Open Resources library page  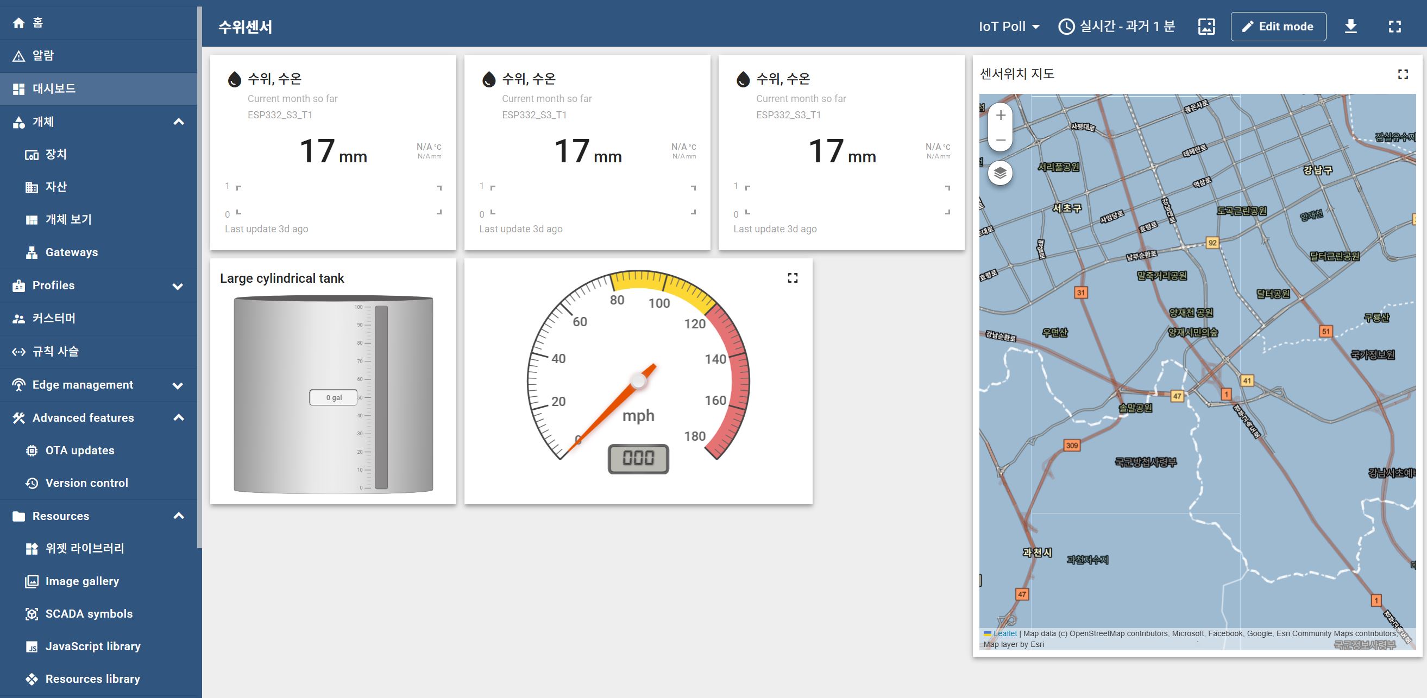point(99,679)
